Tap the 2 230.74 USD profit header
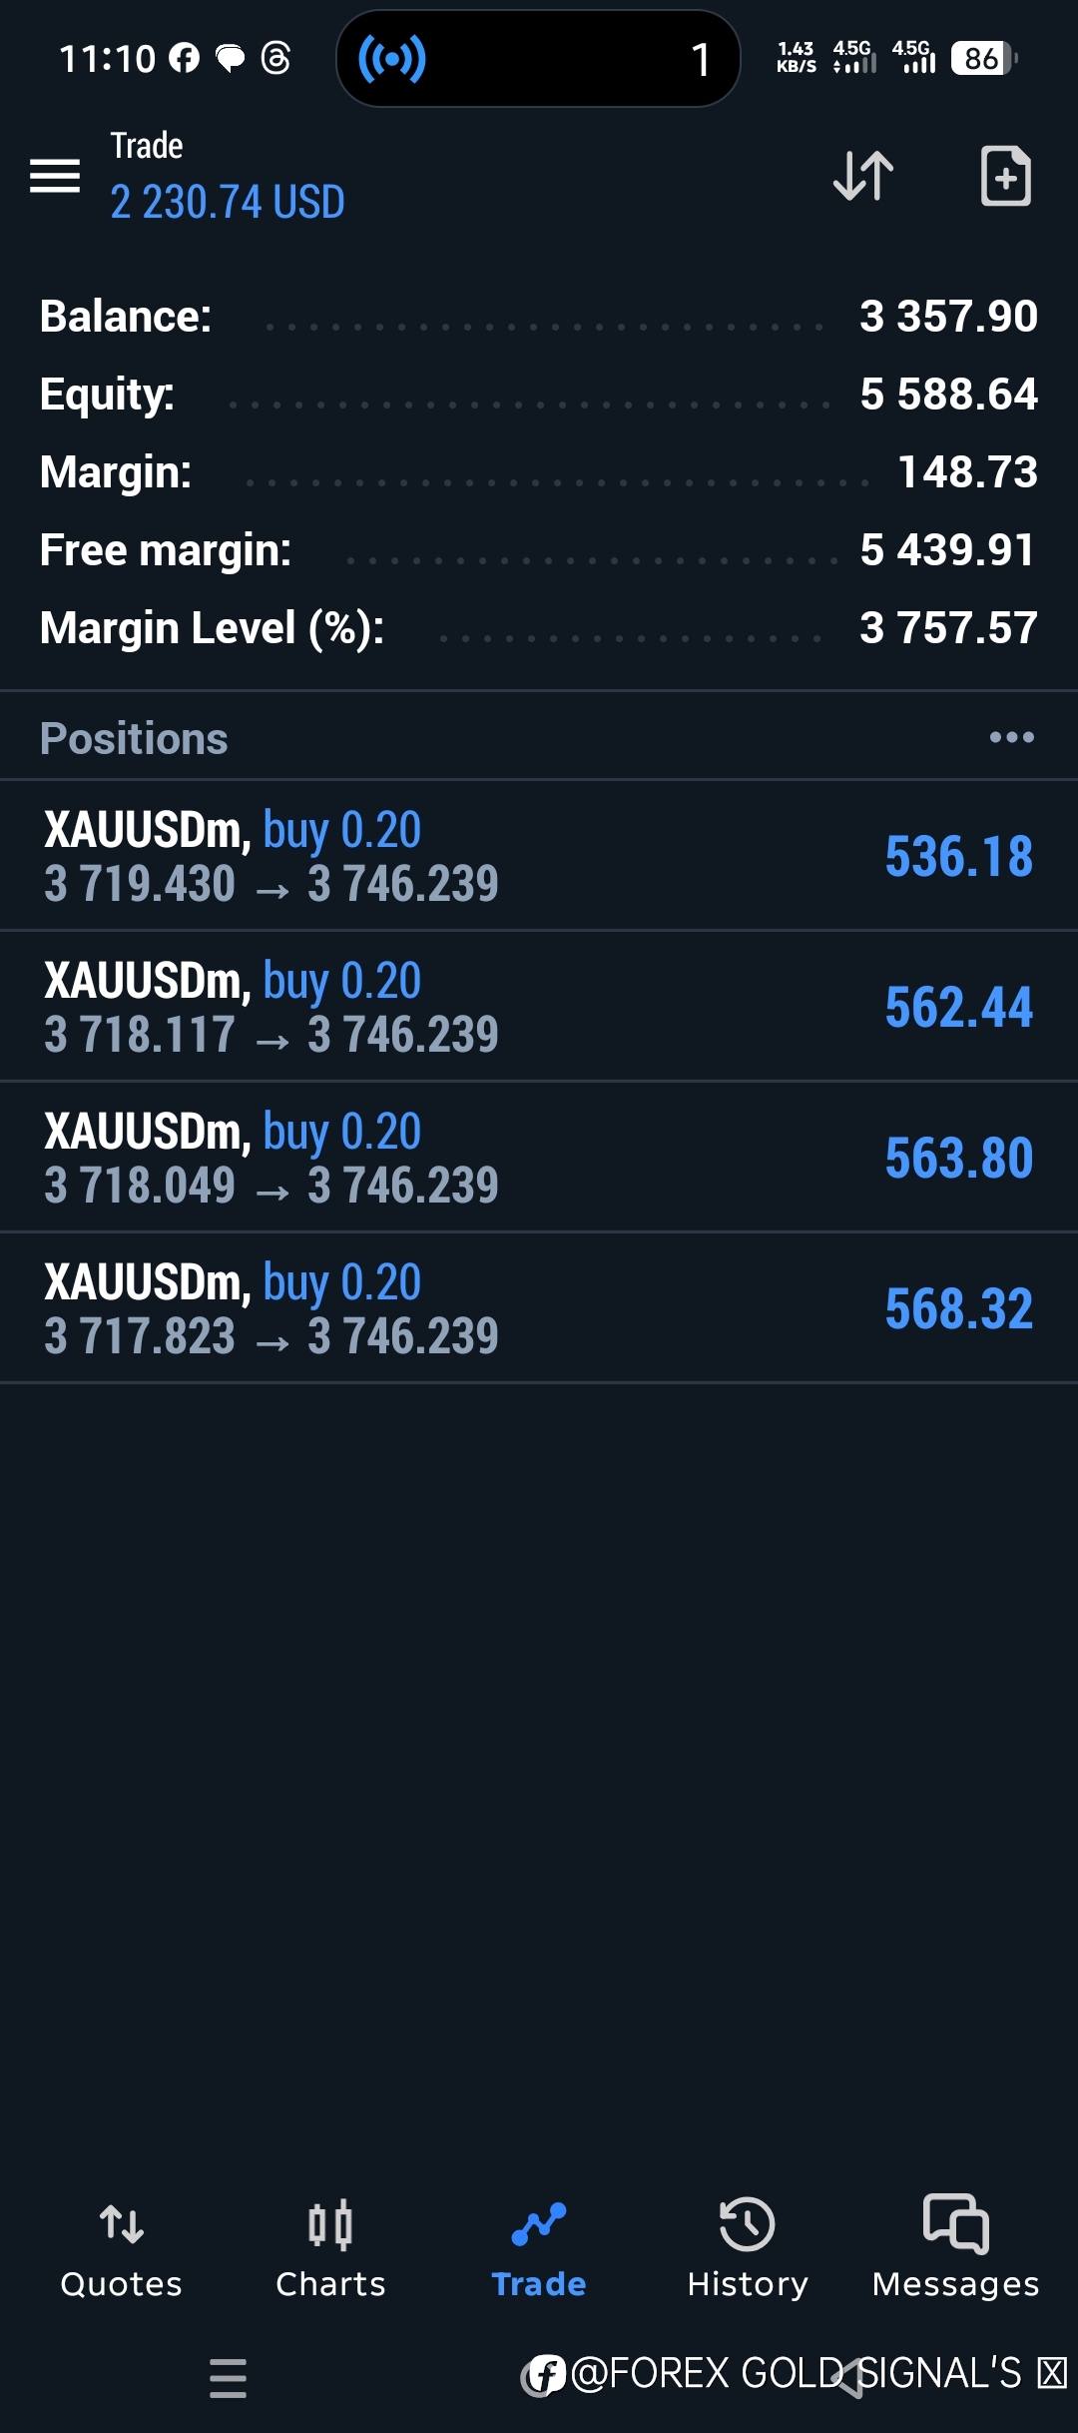 tap(228, 202)
